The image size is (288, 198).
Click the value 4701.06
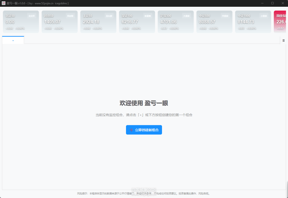[168, 22]
